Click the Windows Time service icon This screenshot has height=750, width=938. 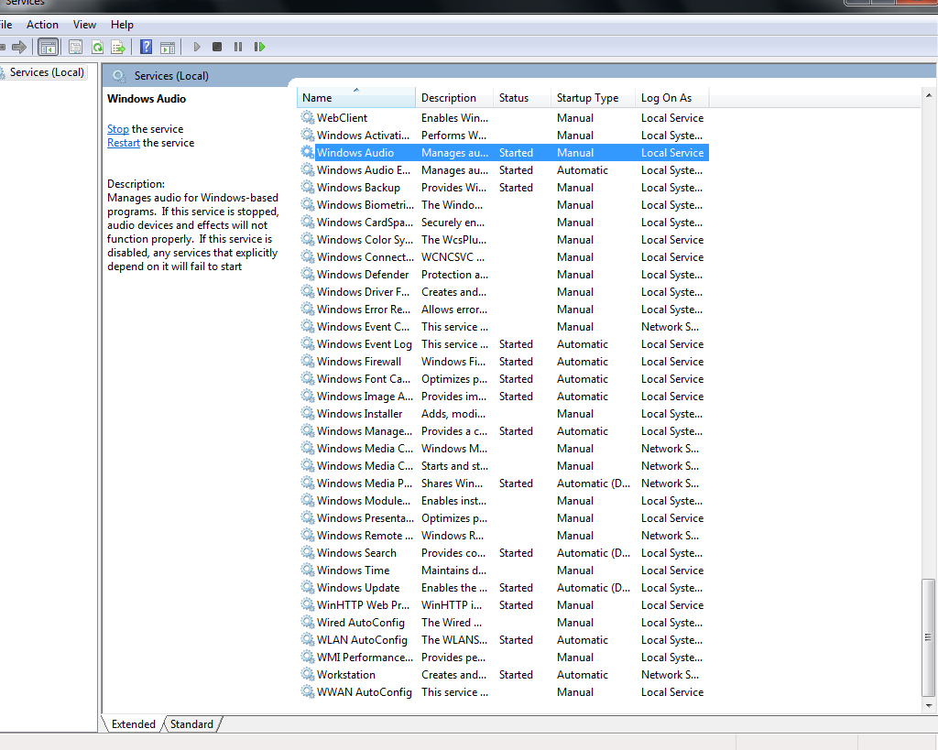(308, 570)
